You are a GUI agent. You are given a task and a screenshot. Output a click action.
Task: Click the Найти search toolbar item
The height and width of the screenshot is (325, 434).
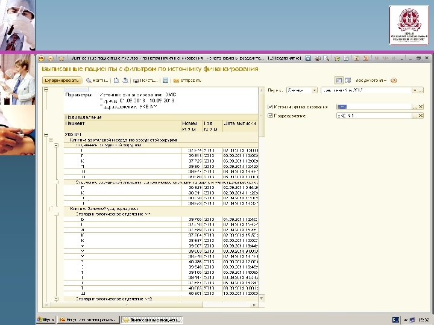(x=98, y=79)
